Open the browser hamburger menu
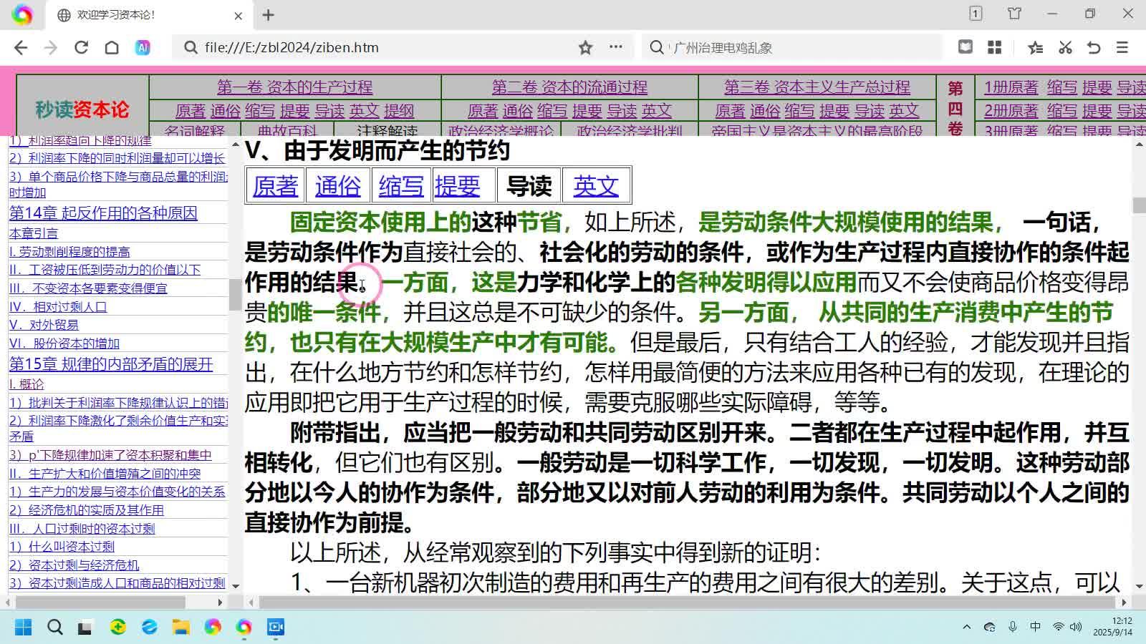The width and height of the screenshot is (1146, 644). pos(1122,47)
